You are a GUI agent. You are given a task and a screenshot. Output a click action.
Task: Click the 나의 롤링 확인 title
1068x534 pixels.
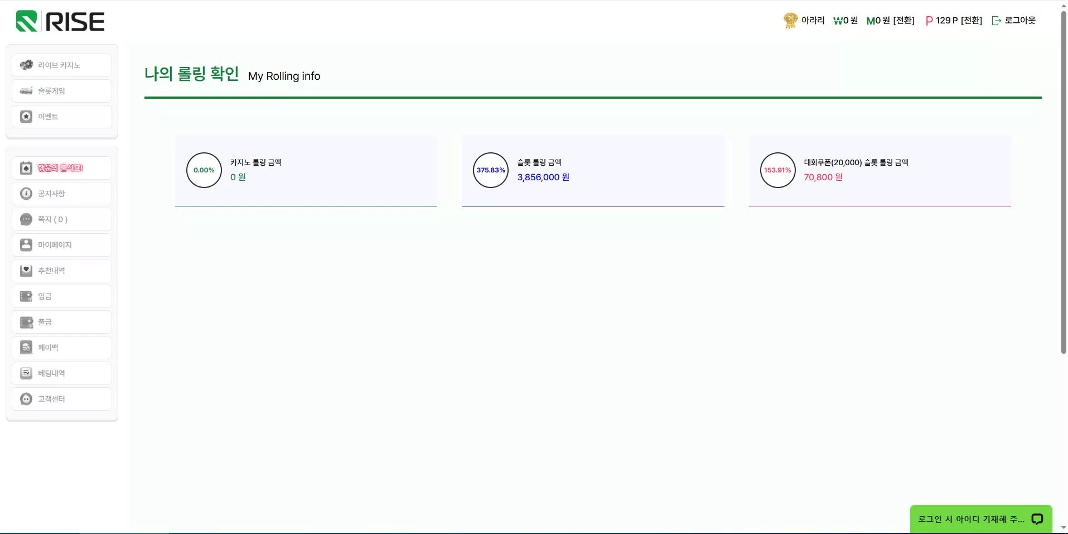click(x=192, y=74)
